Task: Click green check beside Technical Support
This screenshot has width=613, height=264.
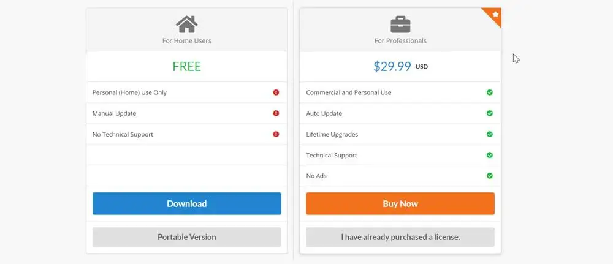Action: [x=489, y=155]
